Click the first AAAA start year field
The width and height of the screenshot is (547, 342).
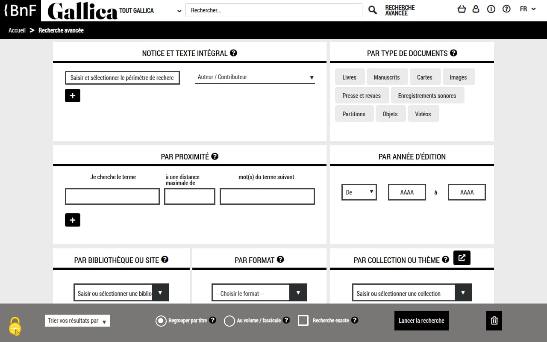[407, 192]
